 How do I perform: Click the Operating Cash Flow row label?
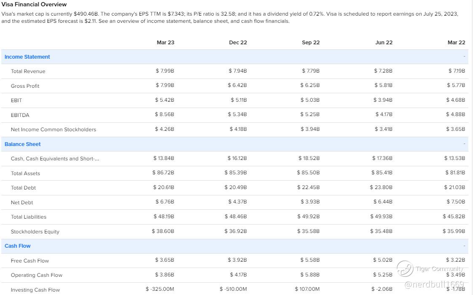click(x=37, y=275)
